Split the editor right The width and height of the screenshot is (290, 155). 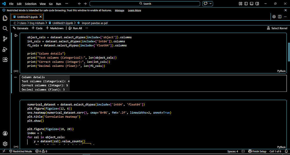click(x=280, y=17)
